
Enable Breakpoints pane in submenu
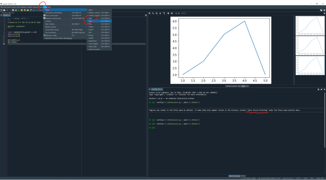point(99,41)
